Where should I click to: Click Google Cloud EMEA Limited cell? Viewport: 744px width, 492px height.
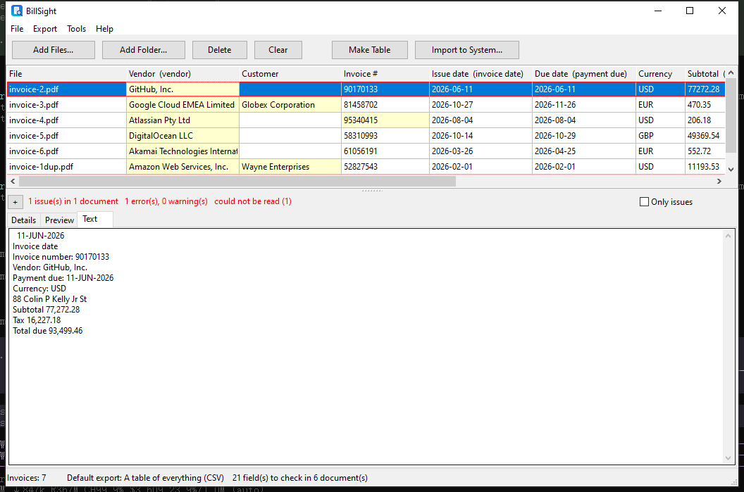(182, 105)
